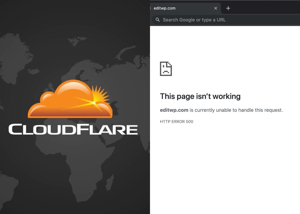Click the orange Cloudflare cloud logo
300x214 pixels.
tap(67, 102)
